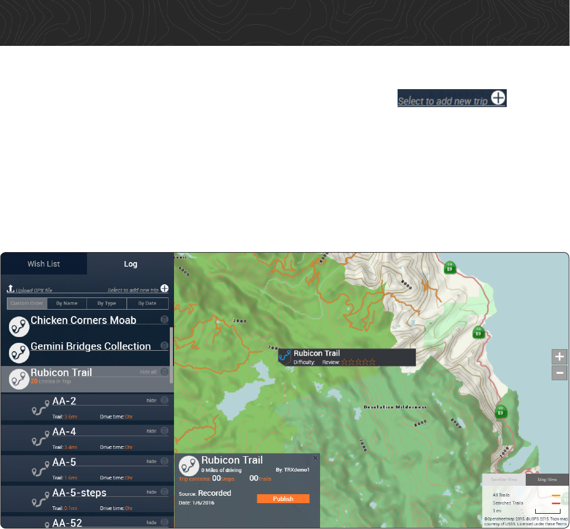Click the Terms link in map attribution
Screen dimensions: 570x529
tap(561, 524)
